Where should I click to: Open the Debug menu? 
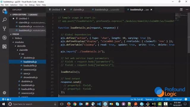coord(32,5)
